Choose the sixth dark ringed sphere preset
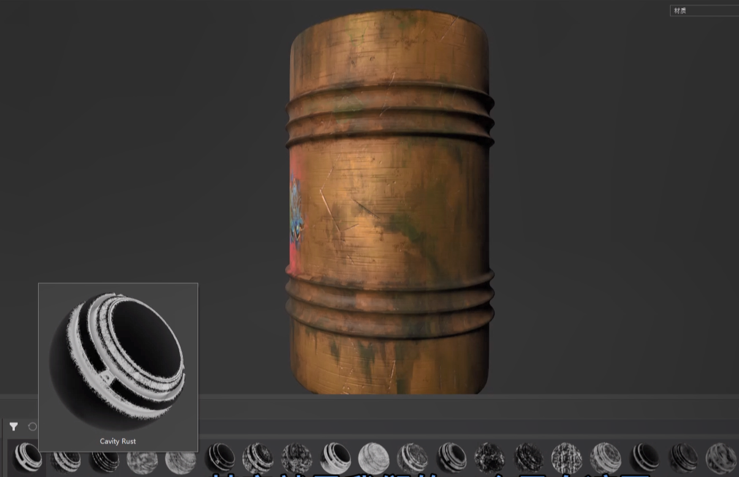Image resolution: width=739 pixels, height=477 pixels. coord(219,457)
